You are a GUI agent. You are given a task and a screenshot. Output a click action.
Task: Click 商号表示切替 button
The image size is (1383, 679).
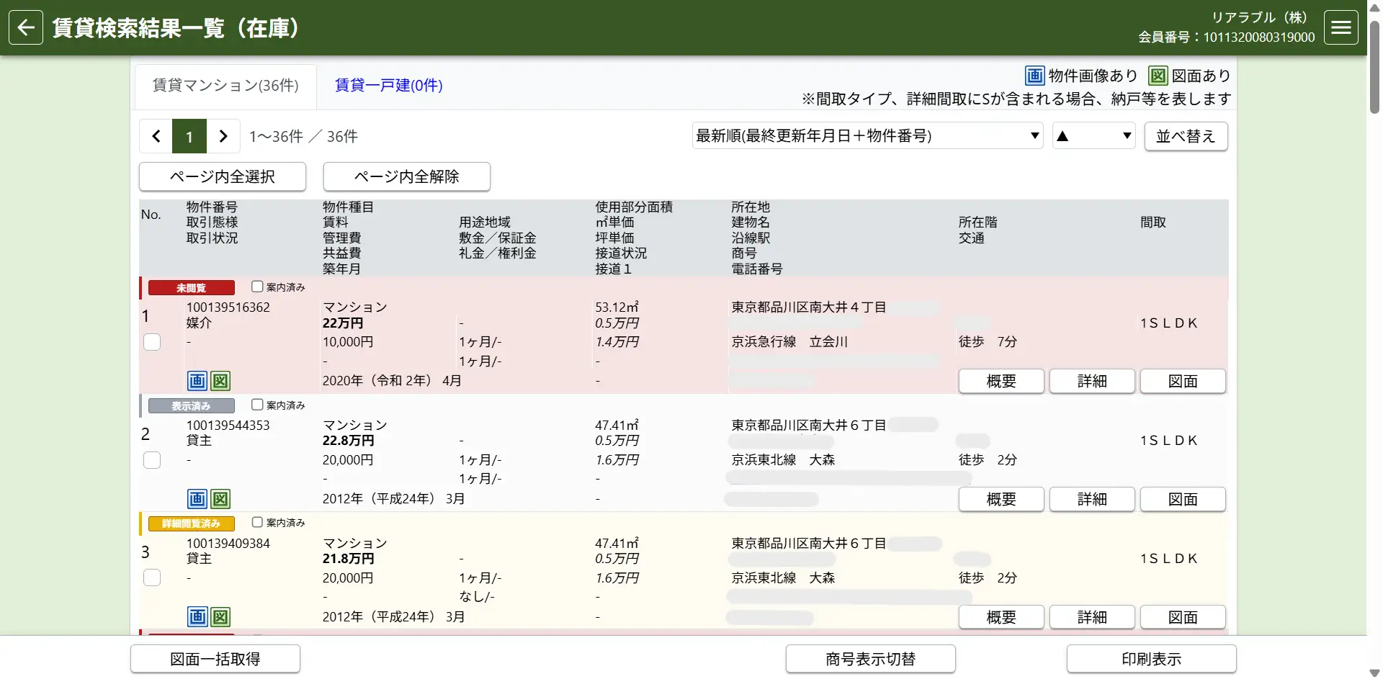tap(871, 659)
